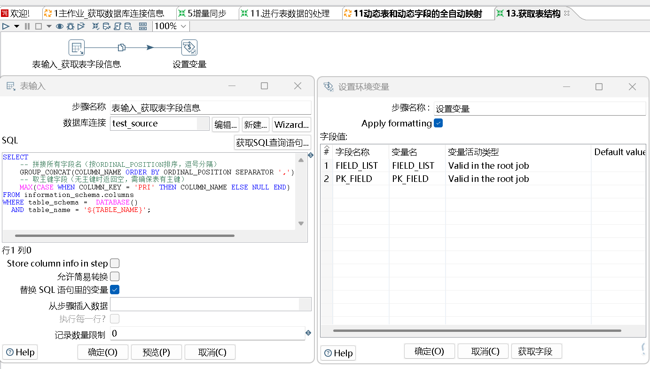Pause the running transformation
Screen dimensions: 650x369
[27, 26]
